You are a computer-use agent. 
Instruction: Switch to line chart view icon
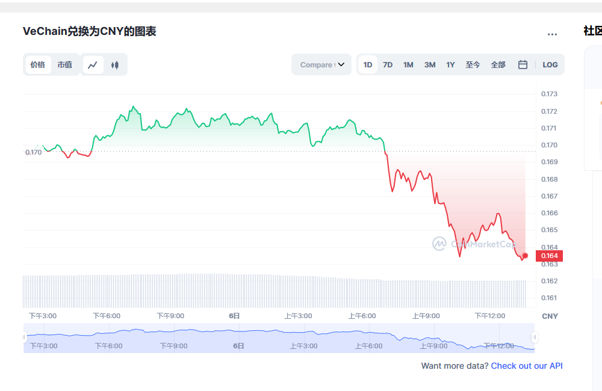(x=93, y=65)
